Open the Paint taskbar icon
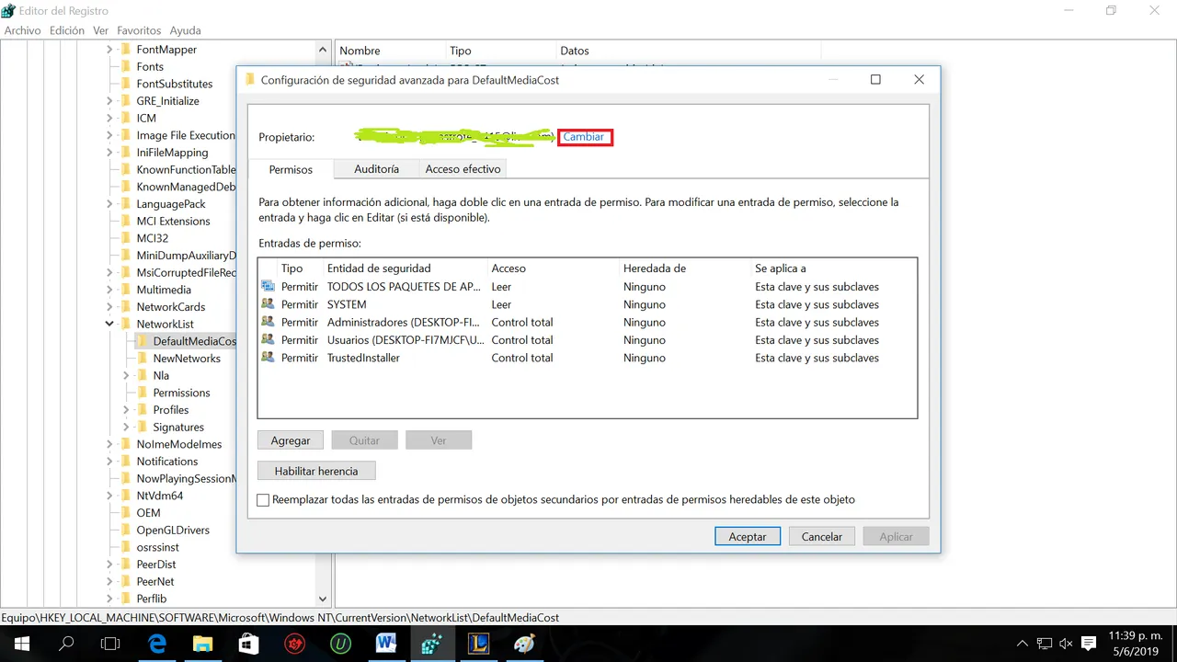 [x=524, y=644]
